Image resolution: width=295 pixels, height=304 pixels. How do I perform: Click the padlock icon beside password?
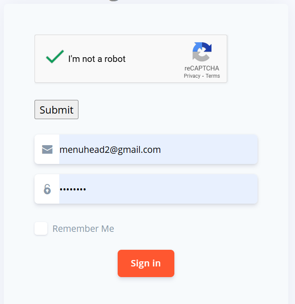[x=47, y=189]
